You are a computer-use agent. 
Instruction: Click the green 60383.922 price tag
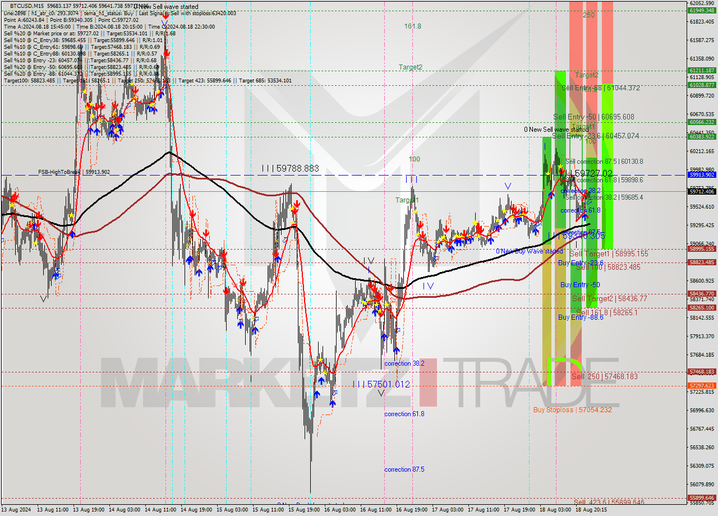tap(702, 137)
